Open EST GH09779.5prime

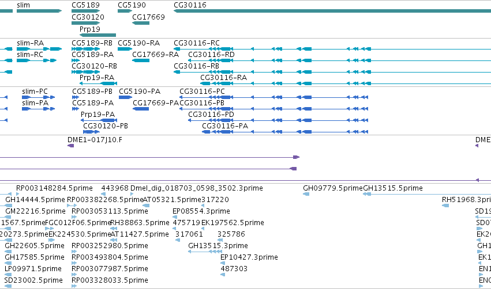point(333,188)
